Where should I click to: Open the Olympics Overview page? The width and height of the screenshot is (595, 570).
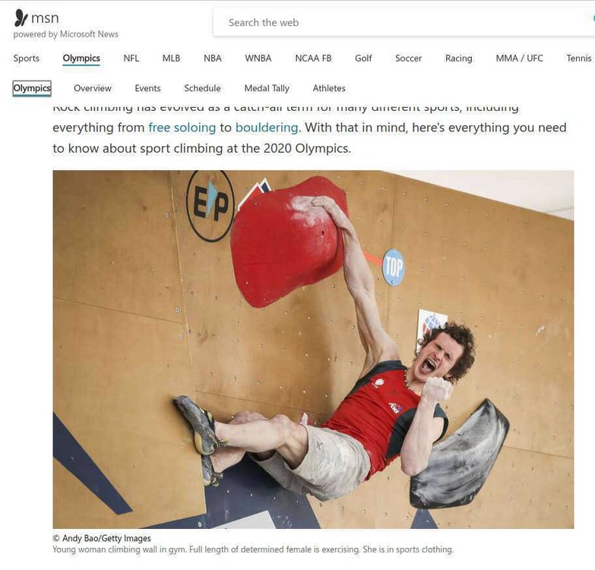point(93,88)
